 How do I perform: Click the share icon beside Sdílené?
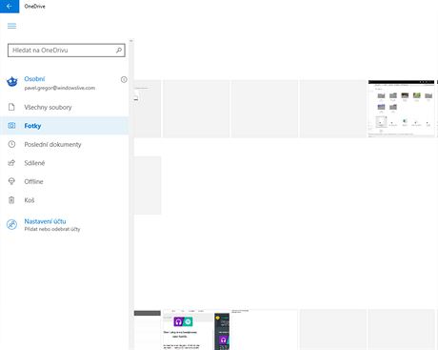pos(11,163)
